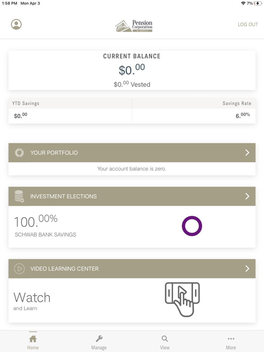The height and width of the screenshot is (352, 264).
Task: Open the user profile icon
Action: pyautogui.click(x=16, y=23)
